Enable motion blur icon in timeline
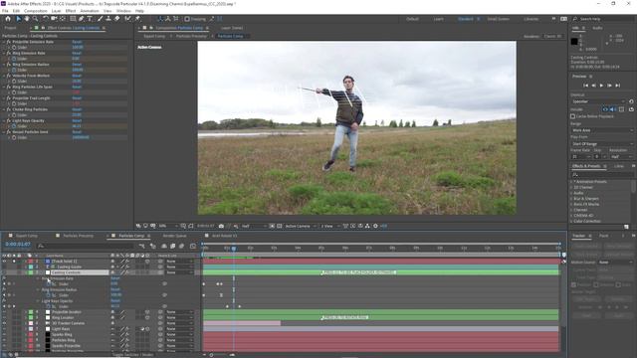 click(x=181, y=246)
